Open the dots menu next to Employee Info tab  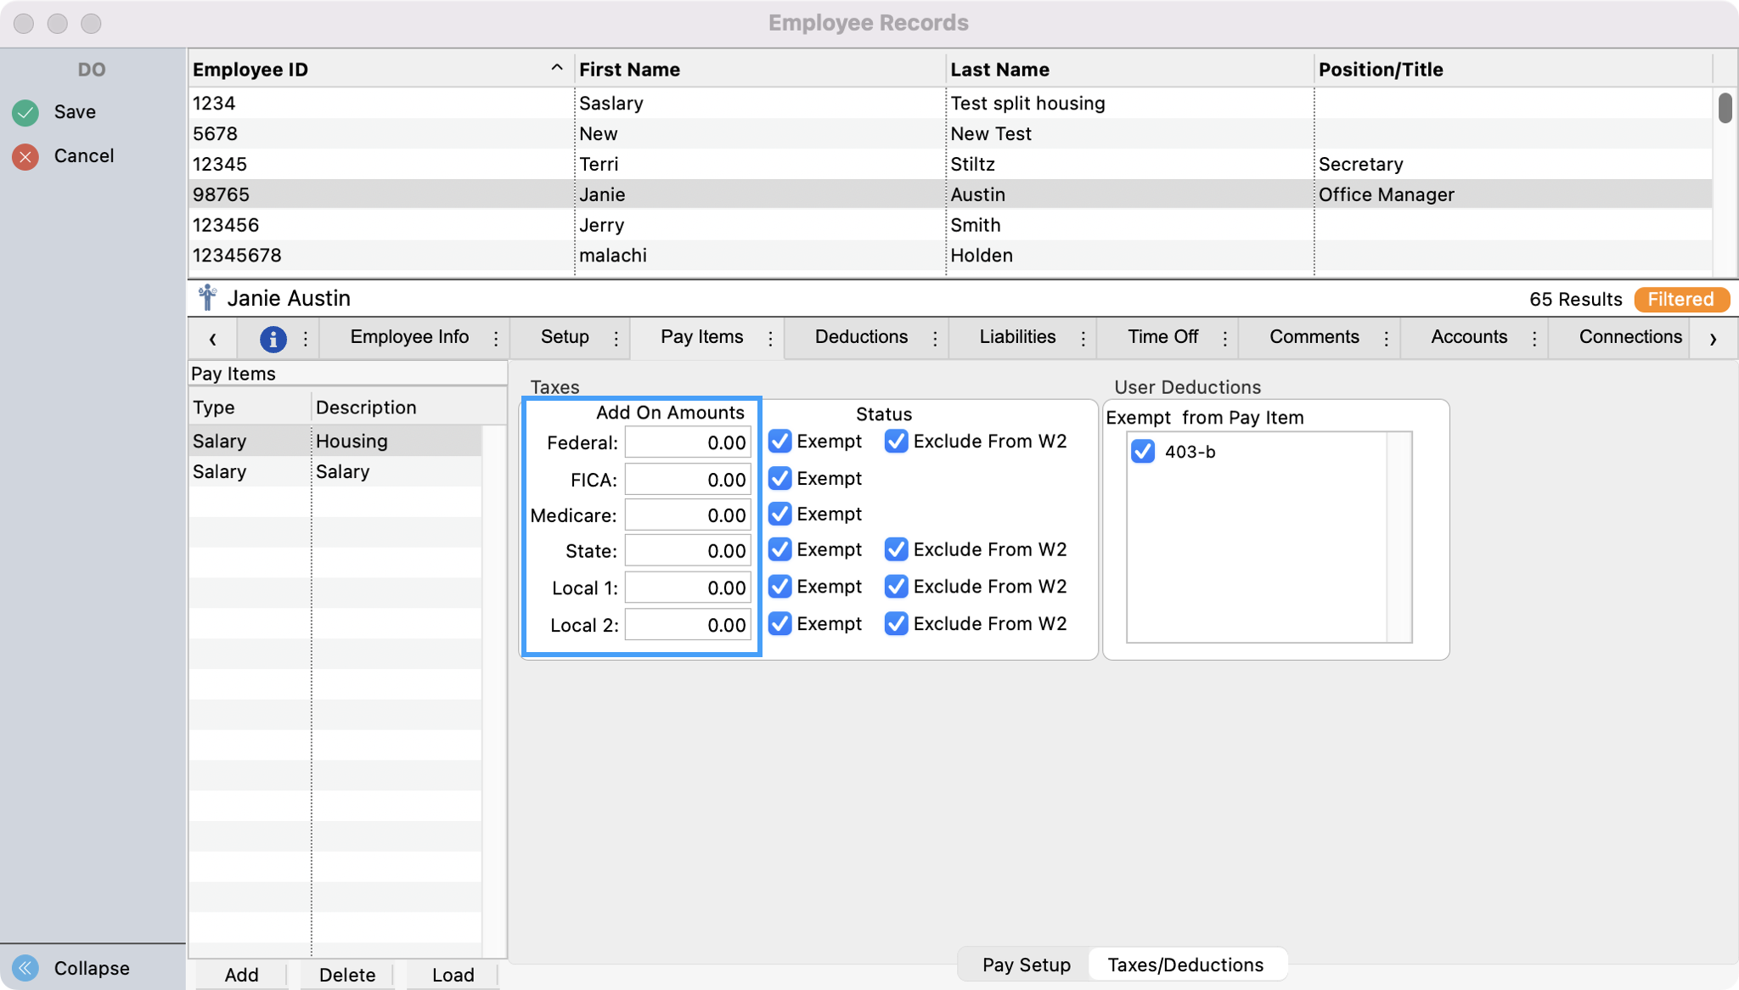point(496,339)
